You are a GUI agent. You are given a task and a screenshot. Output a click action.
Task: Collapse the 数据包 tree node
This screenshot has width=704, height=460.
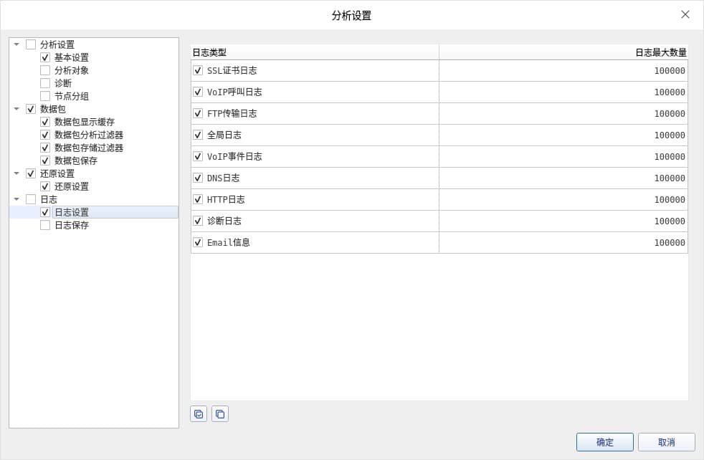click(16, 109)
